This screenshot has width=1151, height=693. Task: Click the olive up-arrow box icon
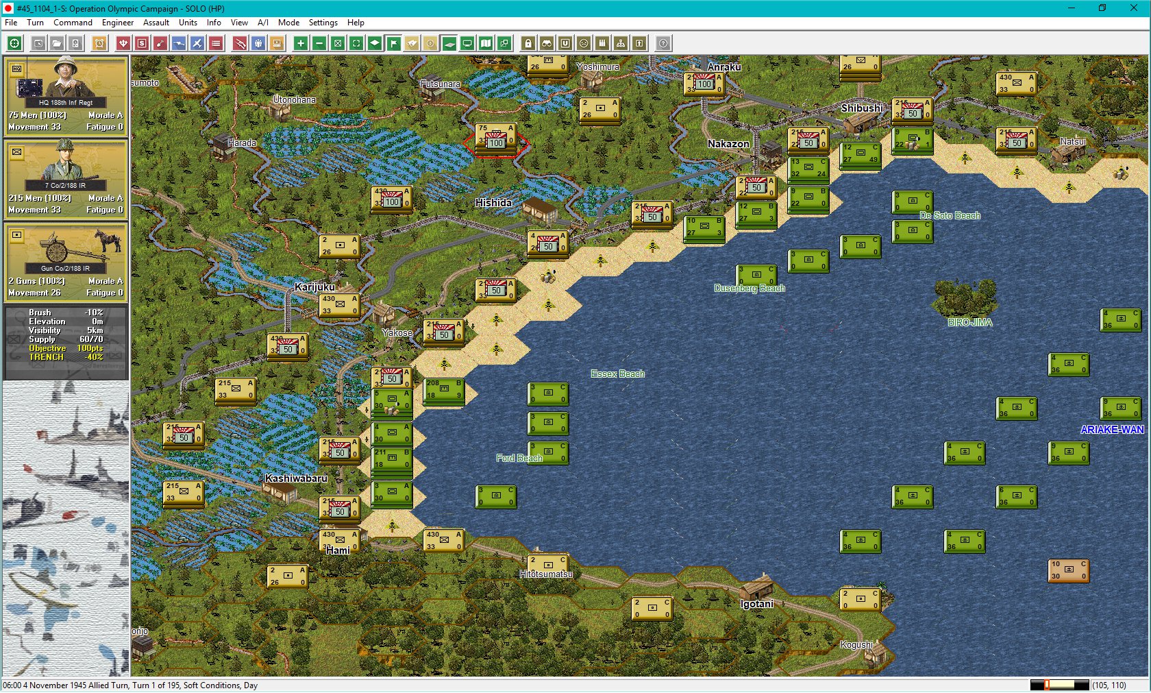click(x=639, y=44)
